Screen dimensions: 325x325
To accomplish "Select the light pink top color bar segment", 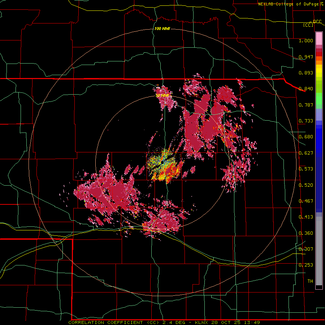I will coord(319,39).
